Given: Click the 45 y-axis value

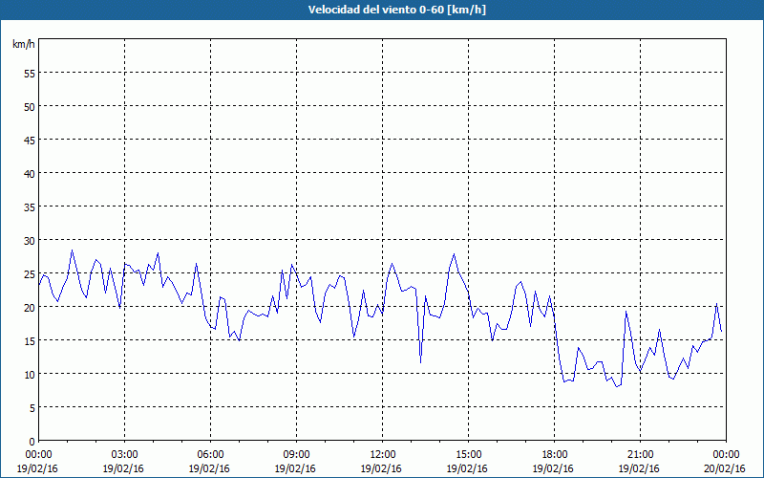Looking at the screenshot, I should [x=30, y=140].
